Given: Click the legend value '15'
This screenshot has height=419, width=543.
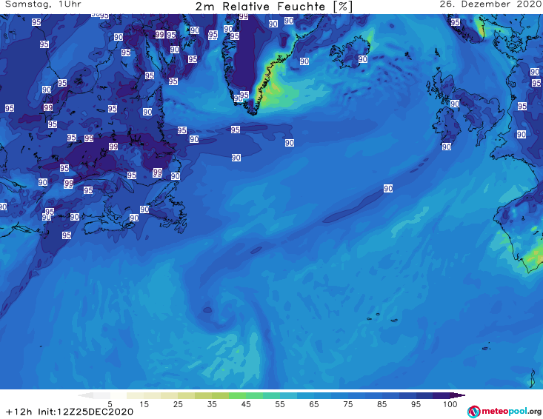Looking at the screenshot, I should pos(144,404).
